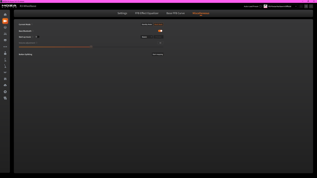Image resolution: width=317 pixels, height=178 pixels.
Task: Open the dash display icon in sidebar
Action: coord(5,40)
